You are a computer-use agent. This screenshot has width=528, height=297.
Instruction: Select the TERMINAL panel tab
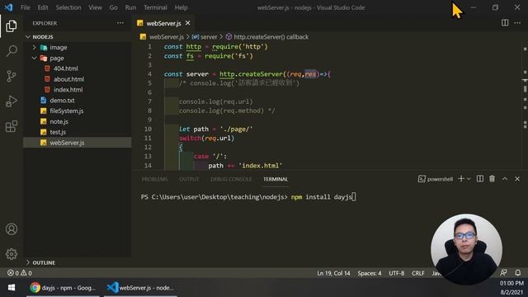point(276,179)
